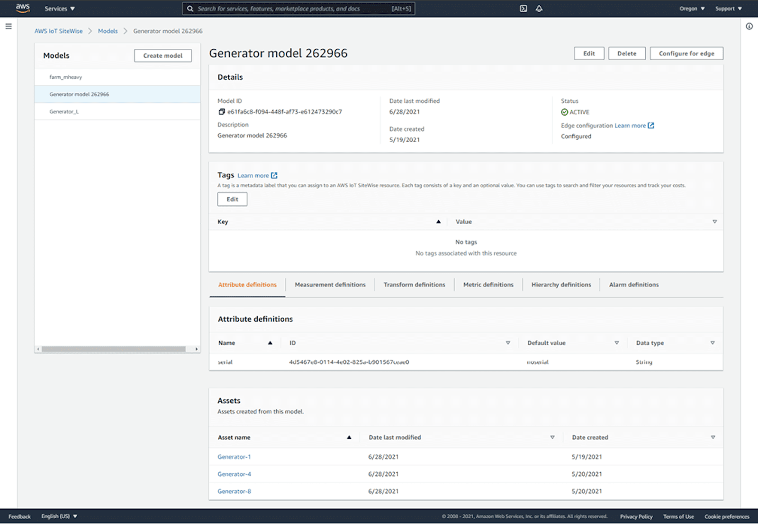Sort attribute ID column arrow
Screen dimensions: 758x524
pyautogui.click(x=508, y=343)
